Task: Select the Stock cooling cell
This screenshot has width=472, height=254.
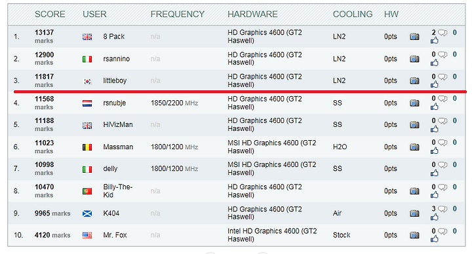Action: pyautogui.click(x=342, y=235)
